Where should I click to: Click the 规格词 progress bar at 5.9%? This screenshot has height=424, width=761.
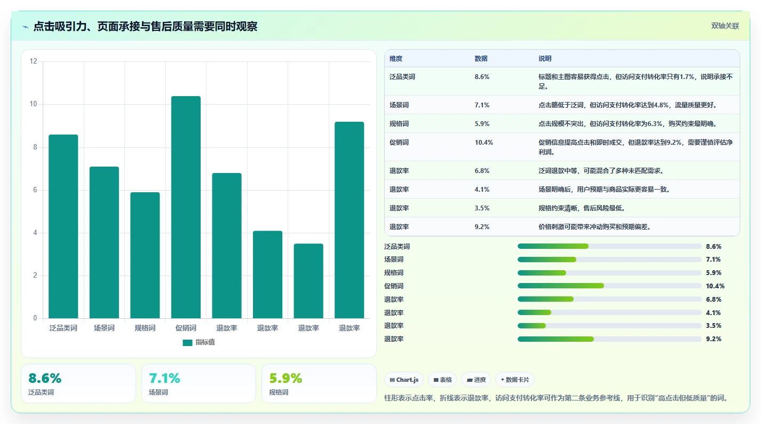[609, 273]
